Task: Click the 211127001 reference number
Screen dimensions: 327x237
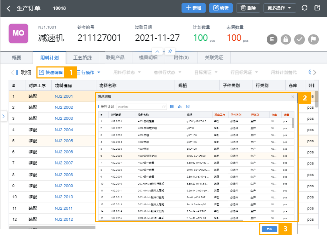Action: point(99,38)
